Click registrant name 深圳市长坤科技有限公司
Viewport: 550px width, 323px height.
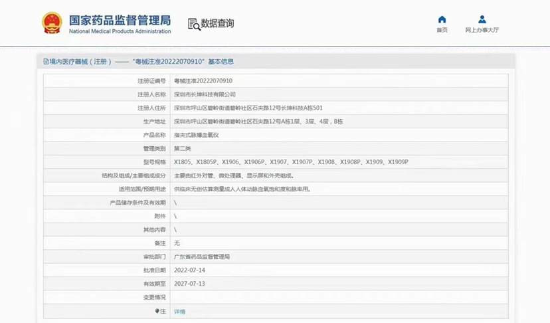(205, 94)
